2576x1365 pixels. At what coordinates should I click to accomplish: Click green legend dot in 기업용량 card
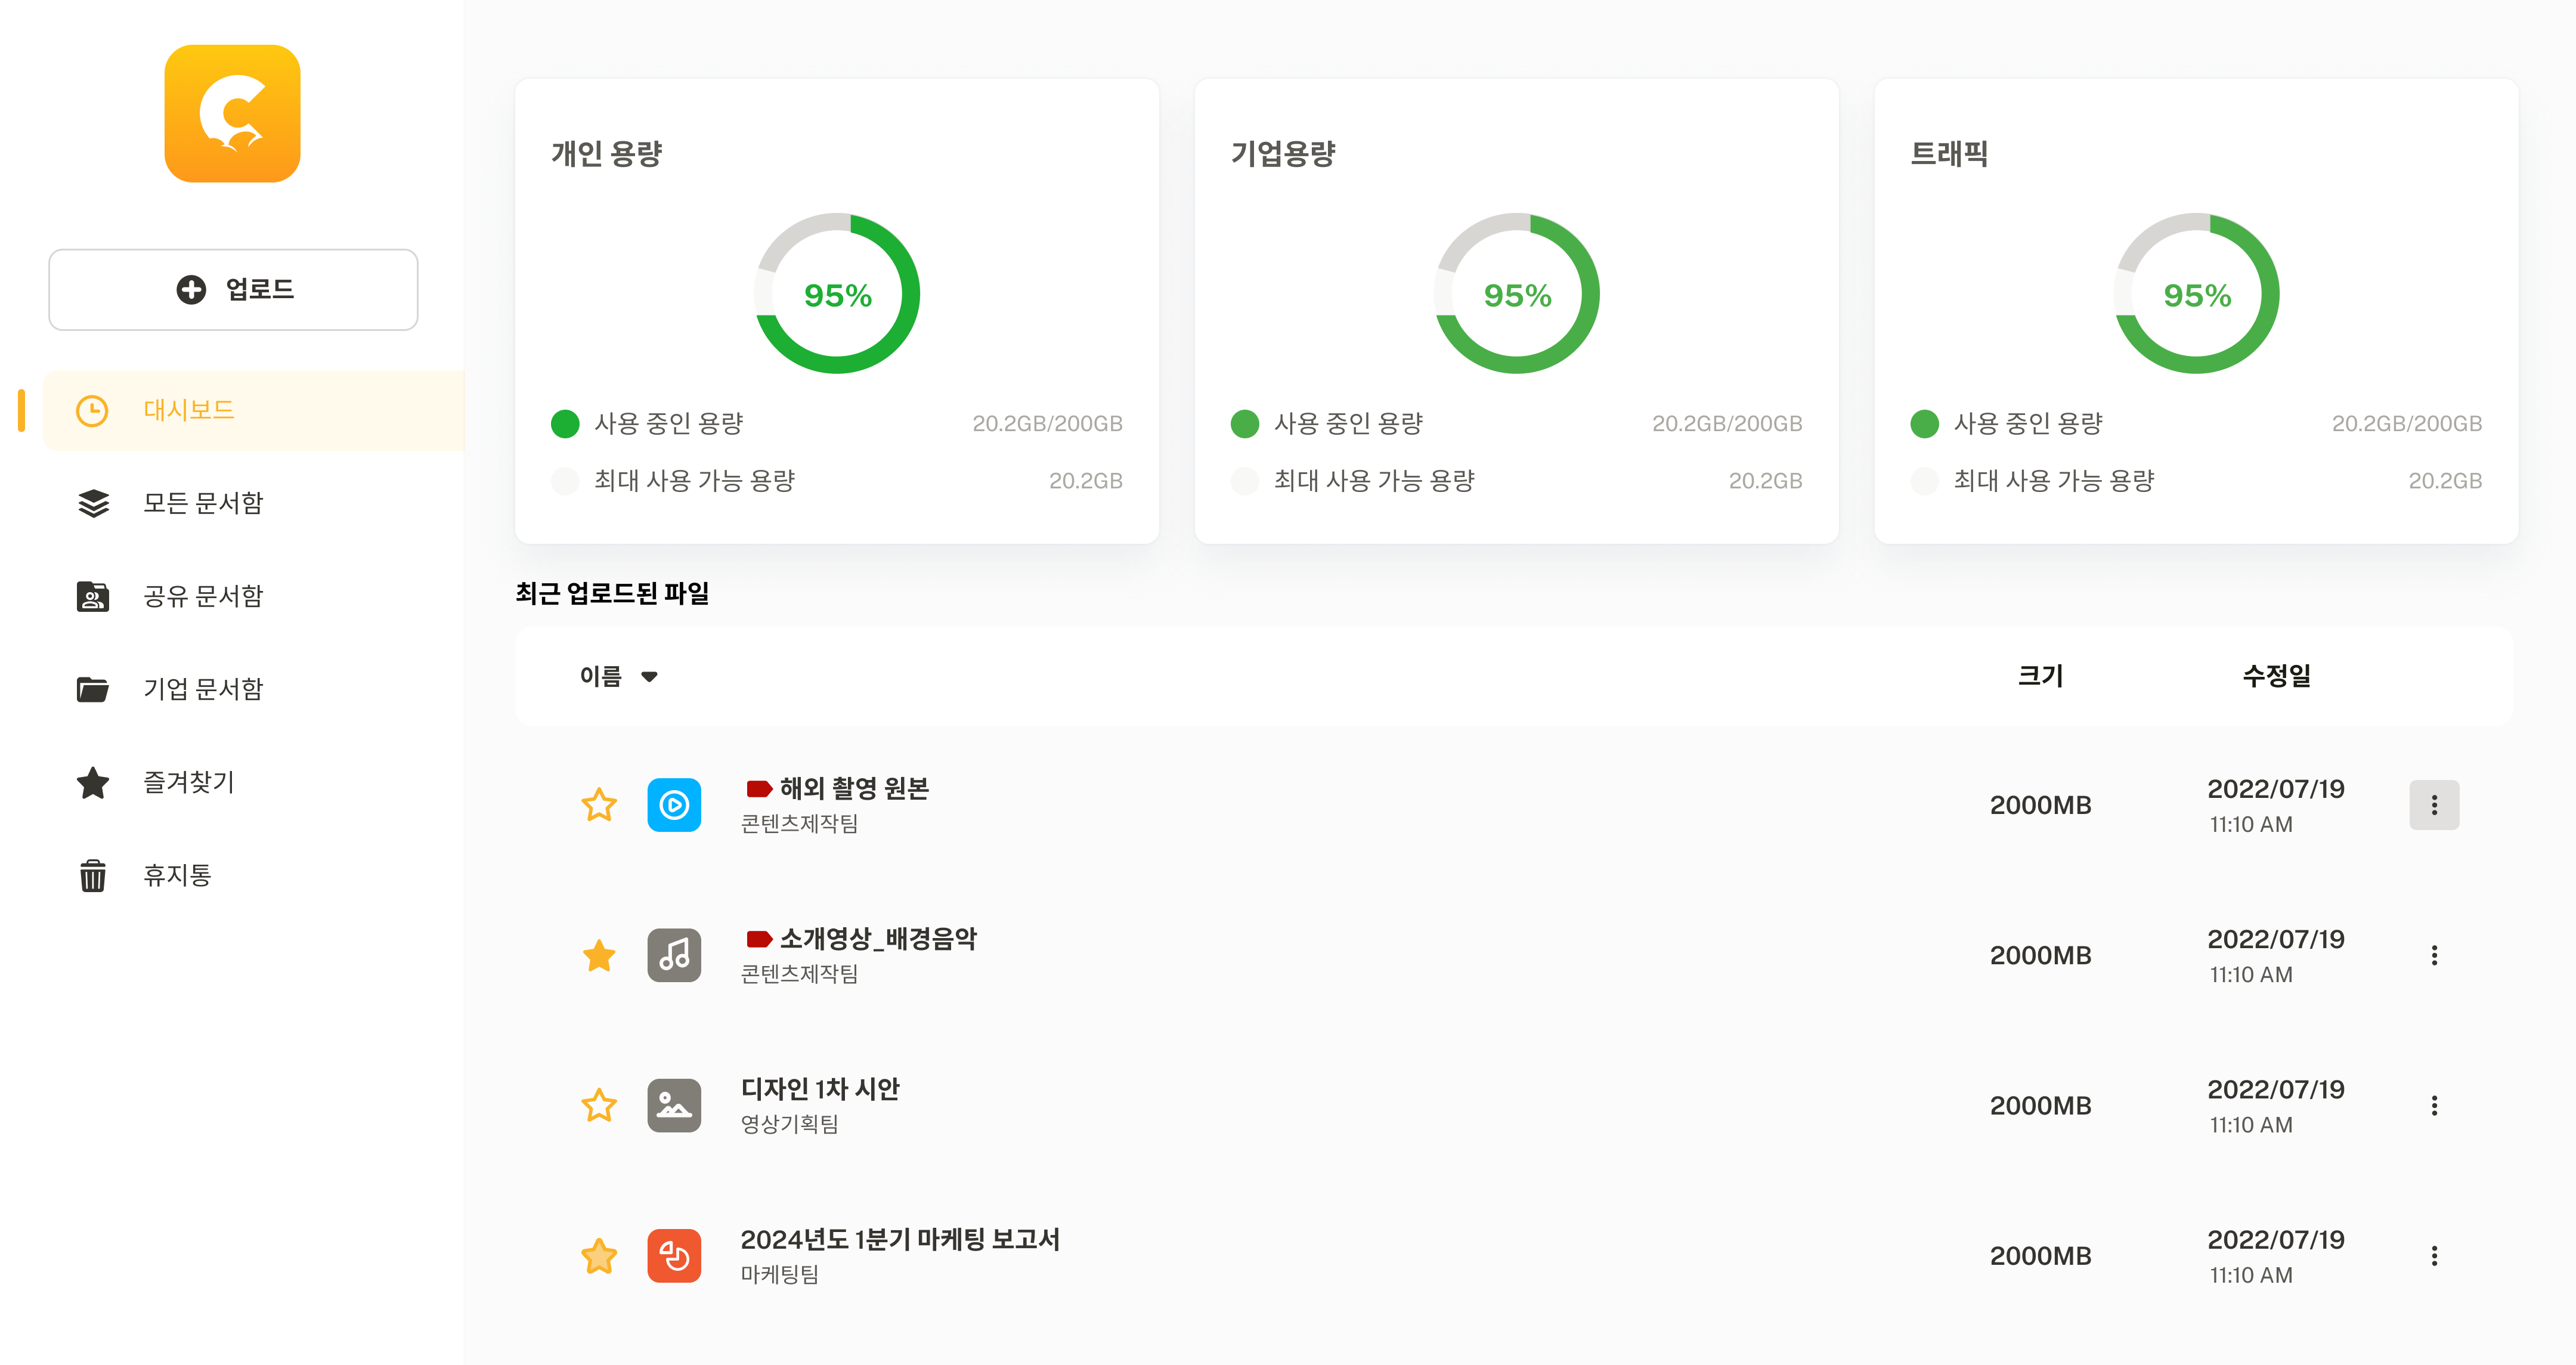(1245, 424)
